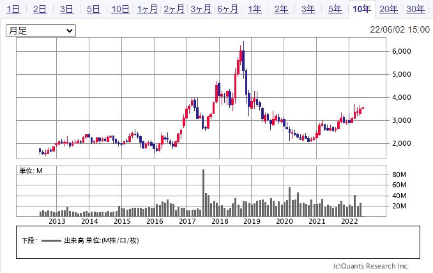
Task: Click the 2017 volume spike bar
Action: (204, 192)
